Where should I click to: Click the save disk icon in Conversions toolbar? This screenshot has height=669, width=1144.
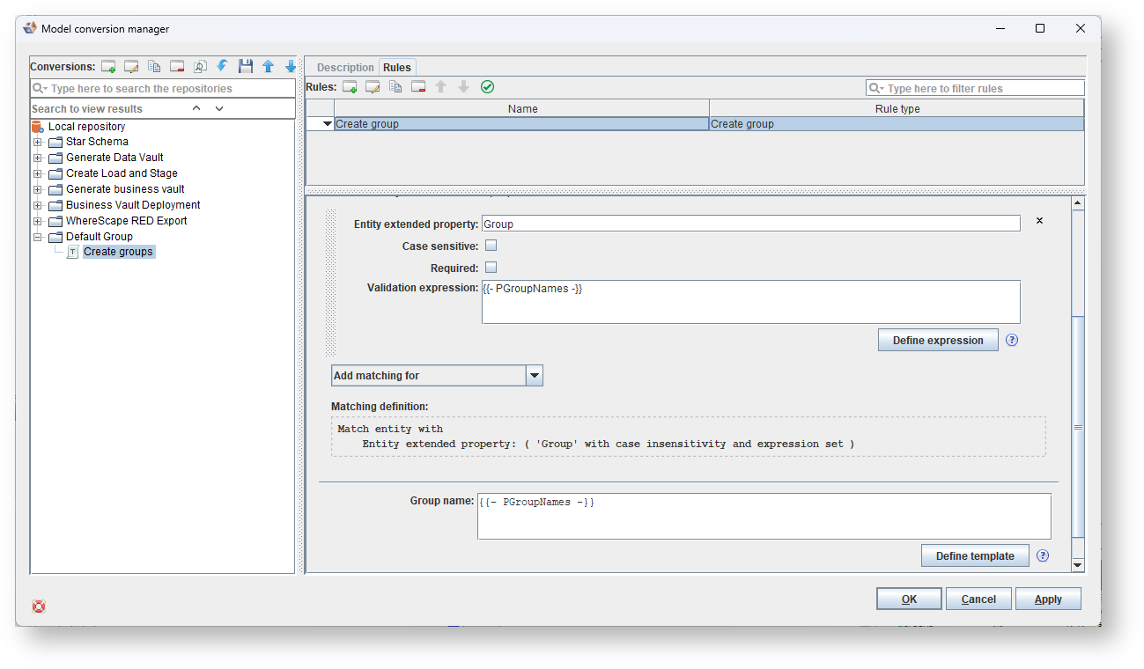[246, 67]
